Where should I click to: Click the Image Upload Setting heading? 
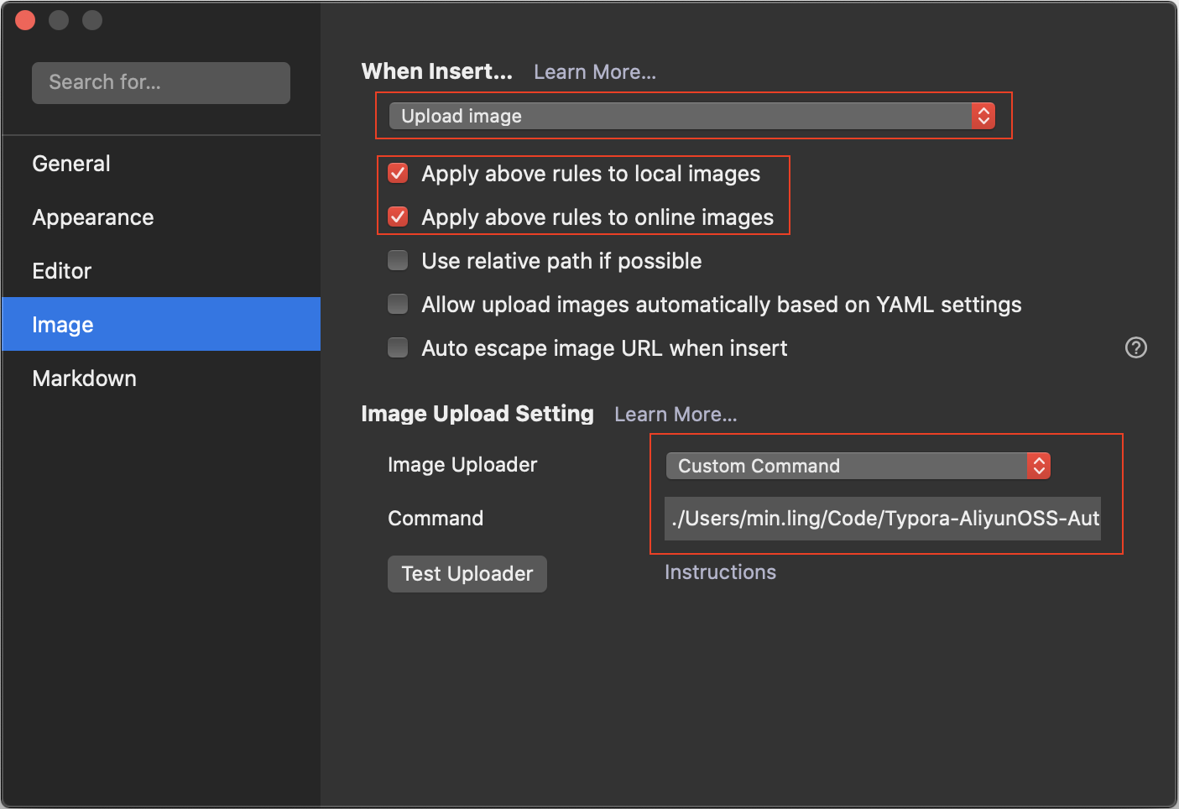477,414
